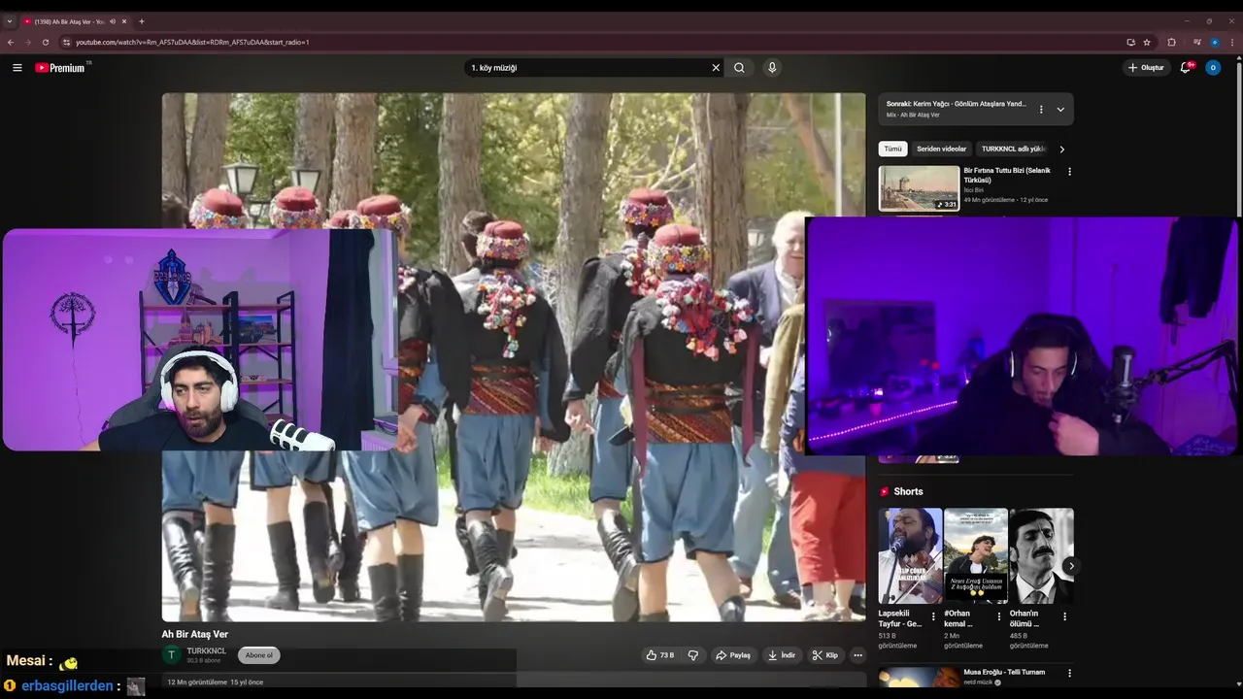Go to YouTube Premium home logo
The image size is (1243, 699).
62,68
